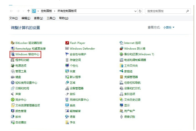196x131 pixels.
Task: Open the 文件(F) menu
Action: coord(13,18)
